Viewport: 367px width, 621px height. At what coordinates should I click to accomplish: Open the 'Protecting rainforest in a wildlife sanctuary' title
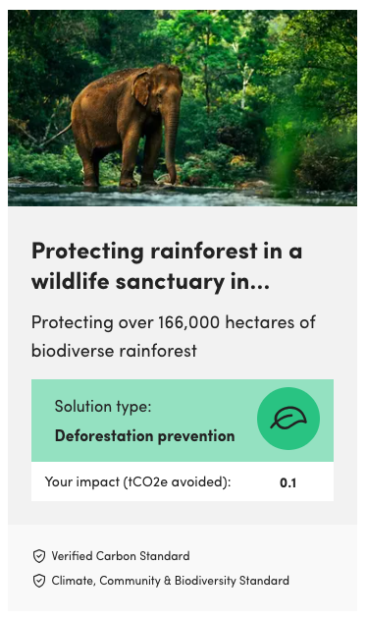(167, 266)
